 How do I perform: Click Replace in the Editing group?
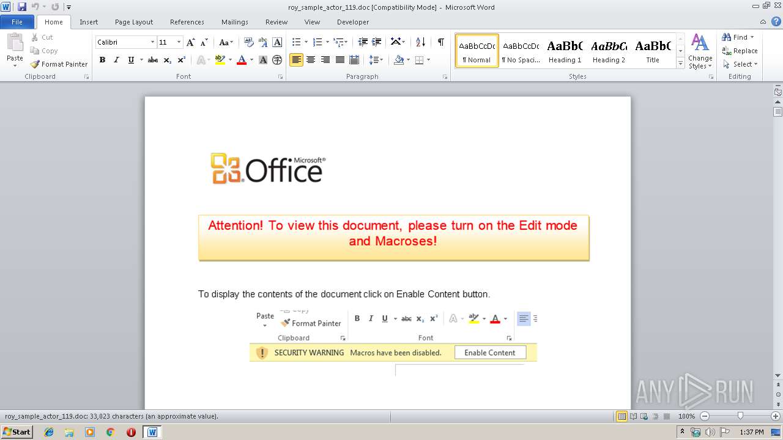(740, 51)
